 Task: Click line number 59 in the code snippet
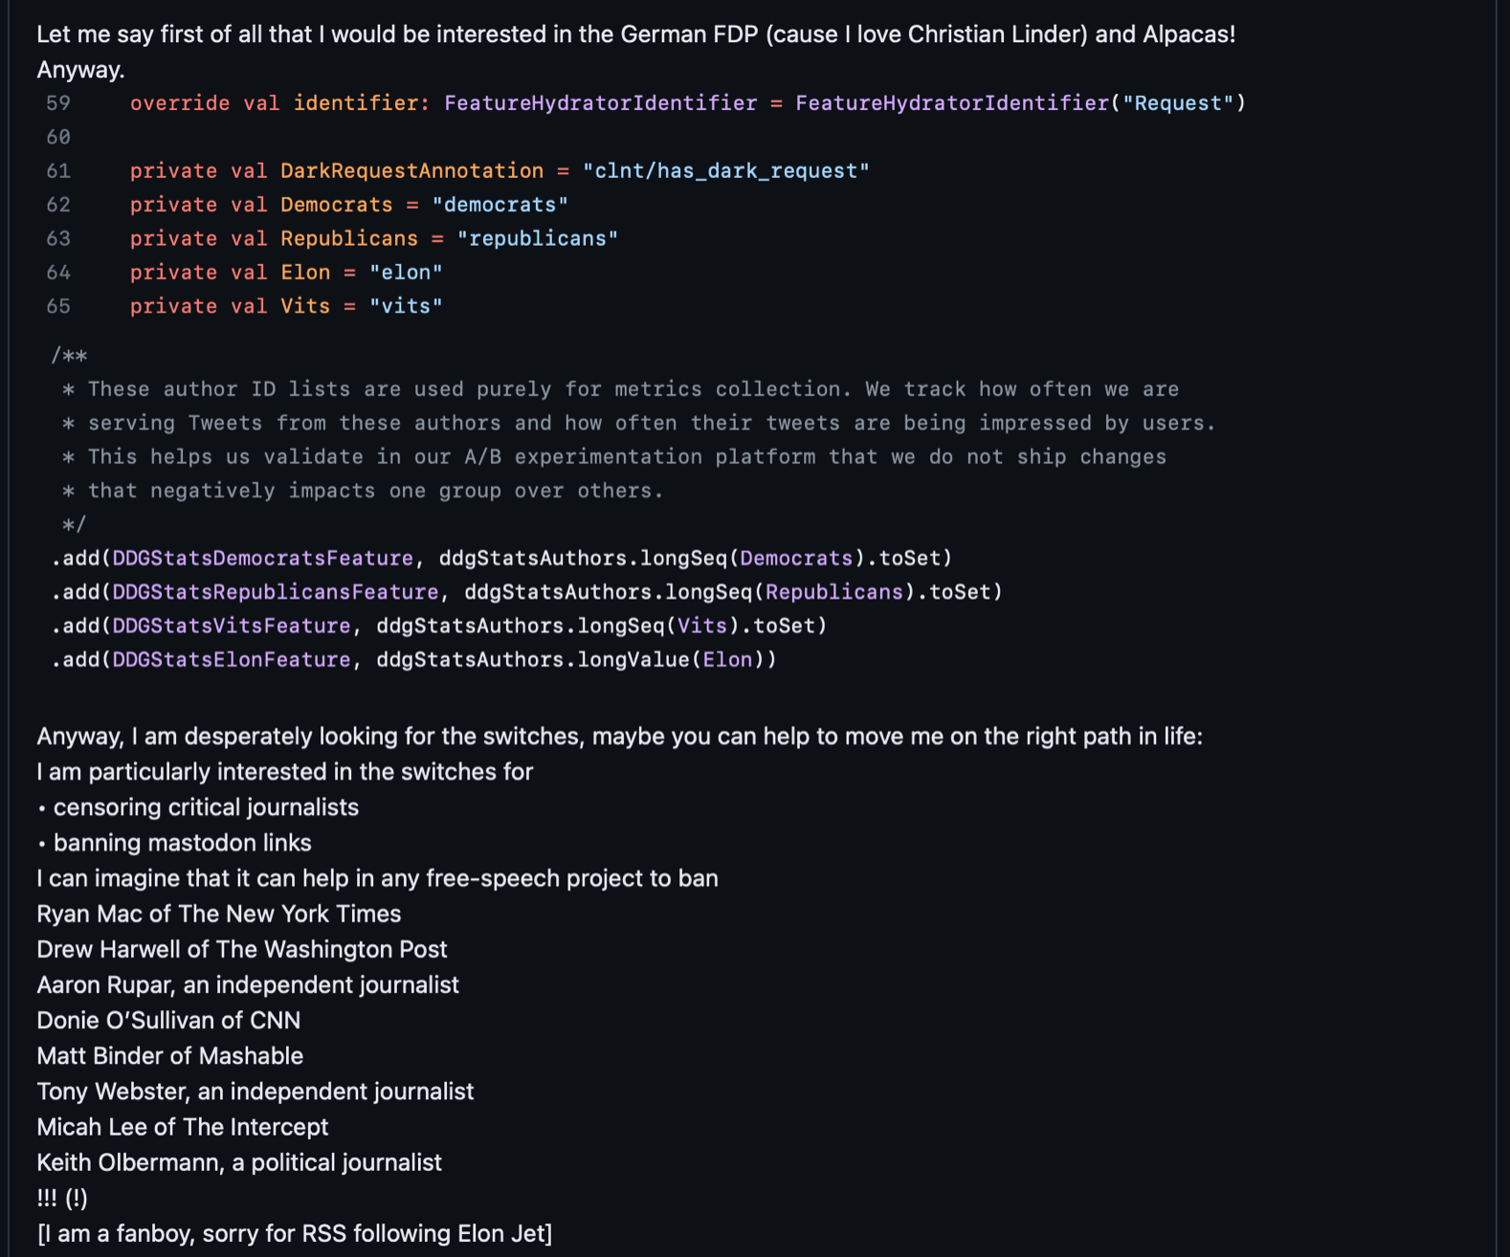pyautogui.click(x=58, y=103)
